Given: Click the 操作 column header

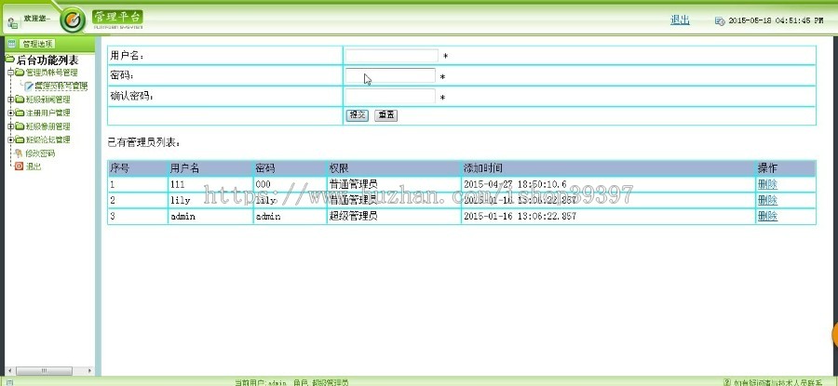Looking at the screenshot, I should [786, 168].
